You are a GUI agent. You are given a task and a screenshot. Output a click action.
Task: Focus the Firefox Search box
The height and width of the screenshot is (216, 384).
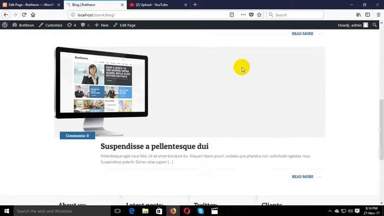295,14
